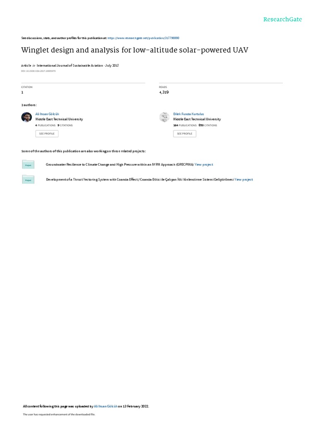Click the journal name International Journal of Sustainable Aviation
The width and height of the screenshot is (318, 424).
pos(70,65)
